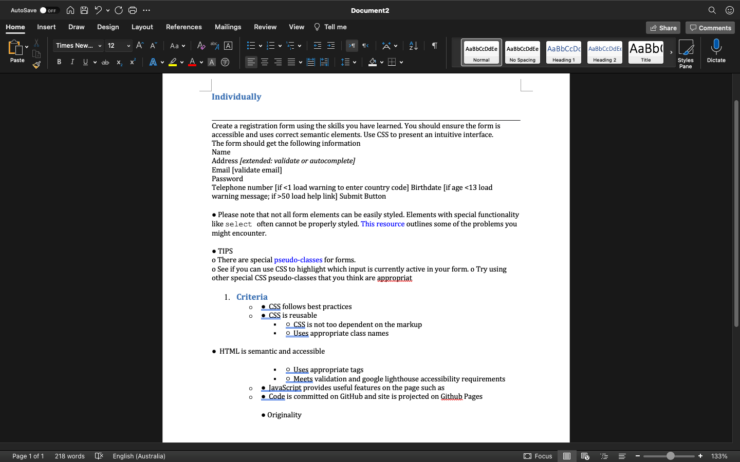Viewport: 740px width, 462px height.
Task: Copy selection with the copy icon
Action: pos(36,54)
